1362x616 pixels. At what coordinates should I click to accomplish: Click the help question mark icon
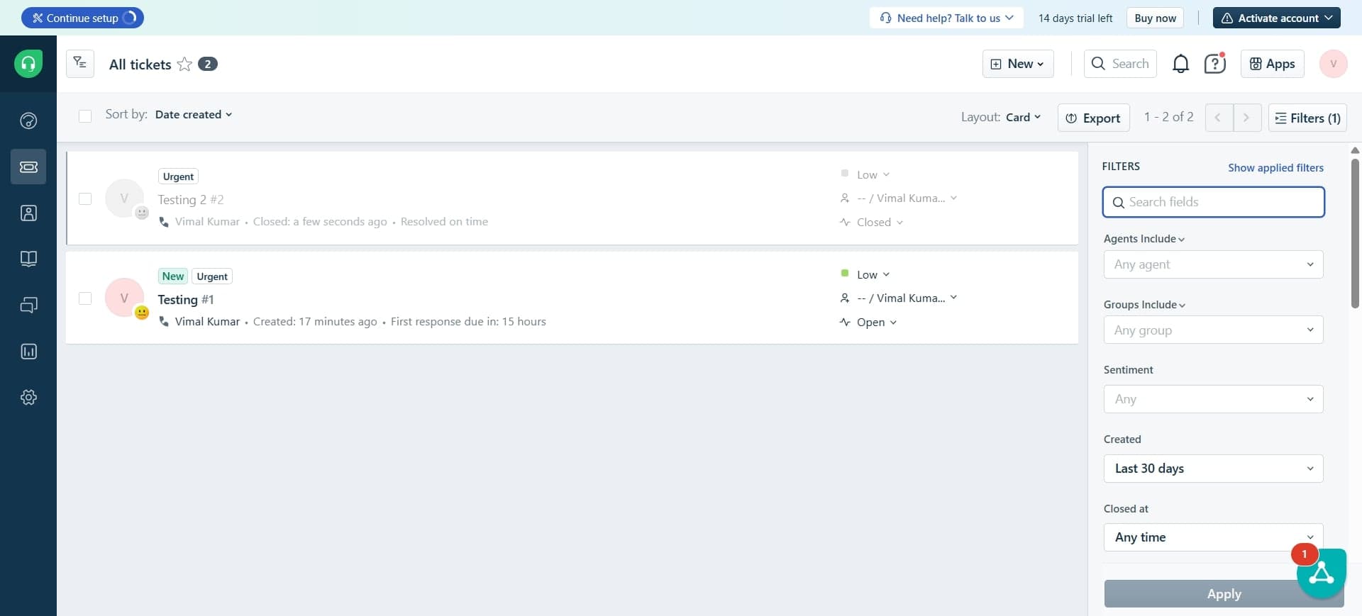coord(1214,64)
